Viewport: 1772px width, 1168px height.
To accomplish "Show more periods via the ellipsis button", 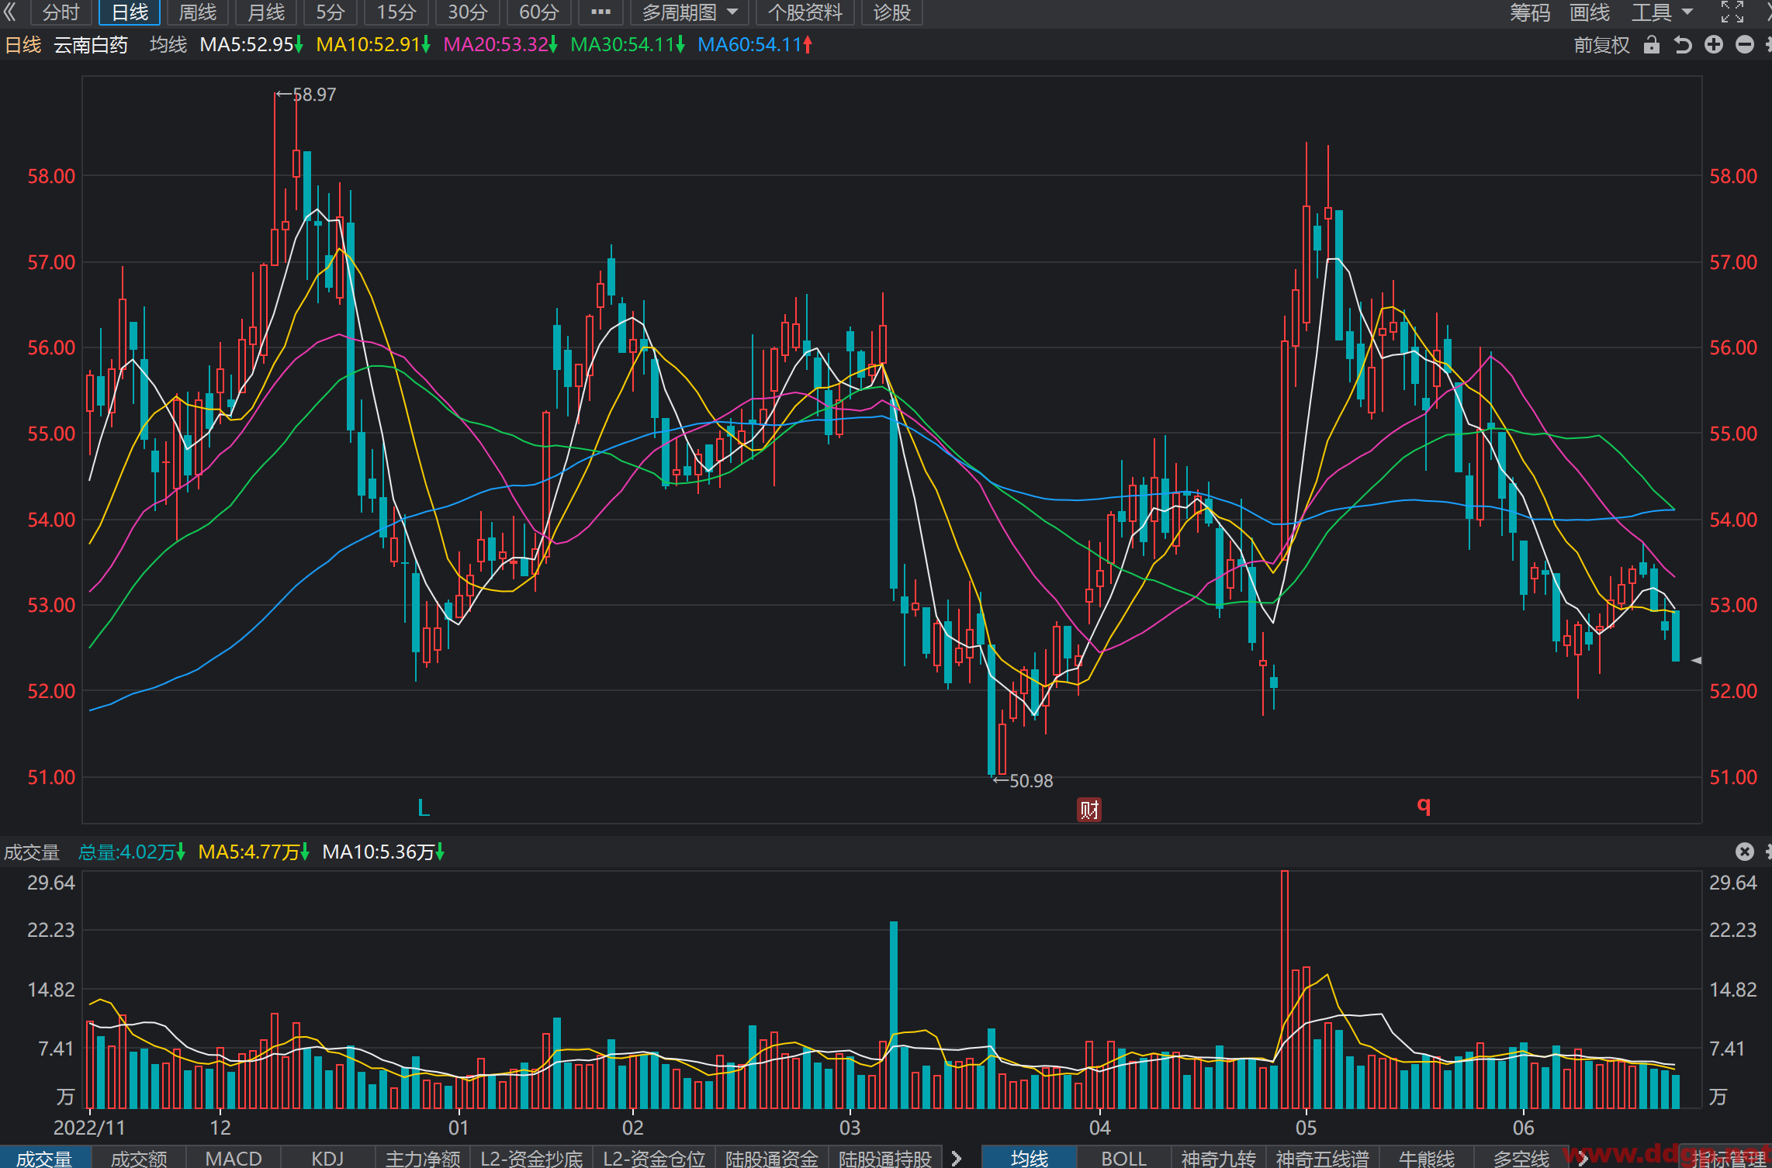I will tap(600, 12).
